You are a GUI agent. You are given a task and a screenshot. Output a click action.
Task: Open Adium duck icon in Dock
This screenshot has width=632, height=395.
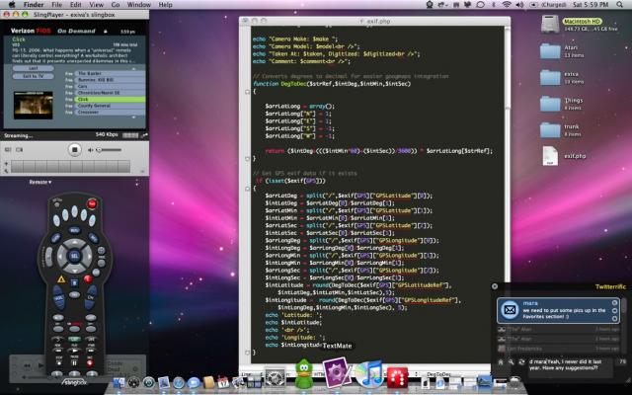point(304,374)
